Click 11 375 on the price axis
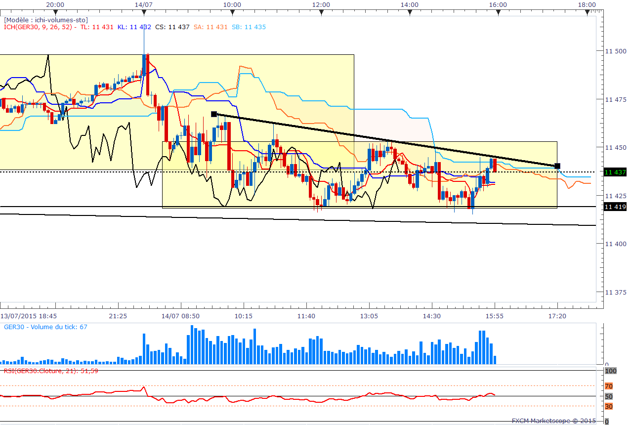 (x=615, y=292)
